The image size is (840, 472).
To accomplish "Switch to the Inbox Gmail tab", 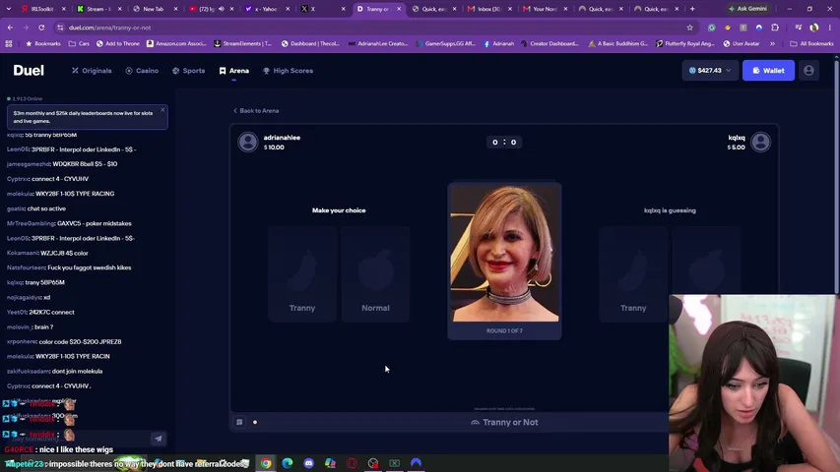I will coord(487,9).
